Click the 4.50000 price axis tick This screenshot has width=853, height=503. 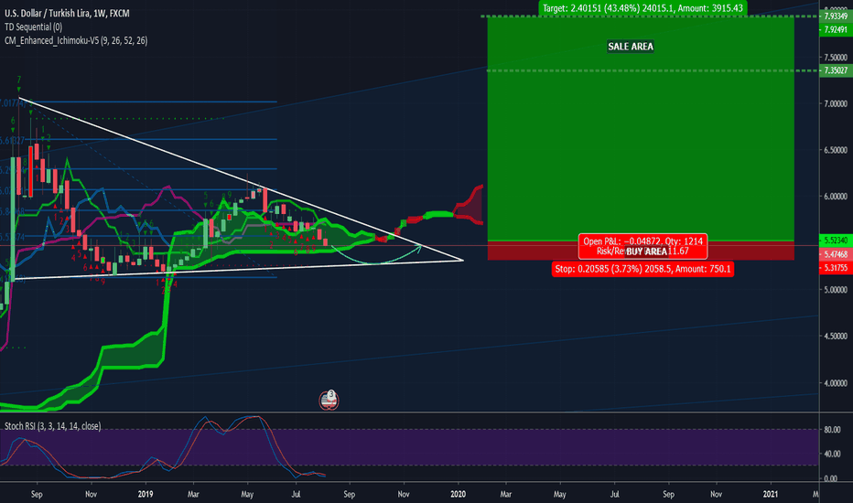pyautogui.click(x=836, y=336)
